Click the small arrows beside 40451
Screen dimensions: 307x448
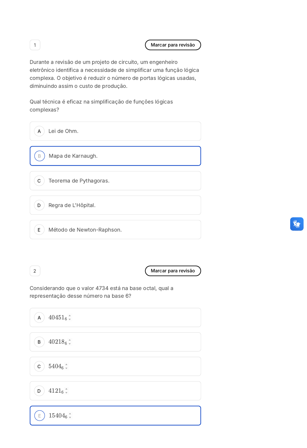click(70, 318)
